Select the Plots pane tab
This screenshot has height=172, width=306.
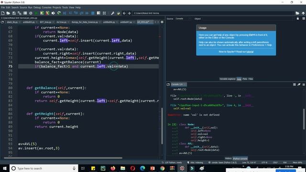point(245,79)
